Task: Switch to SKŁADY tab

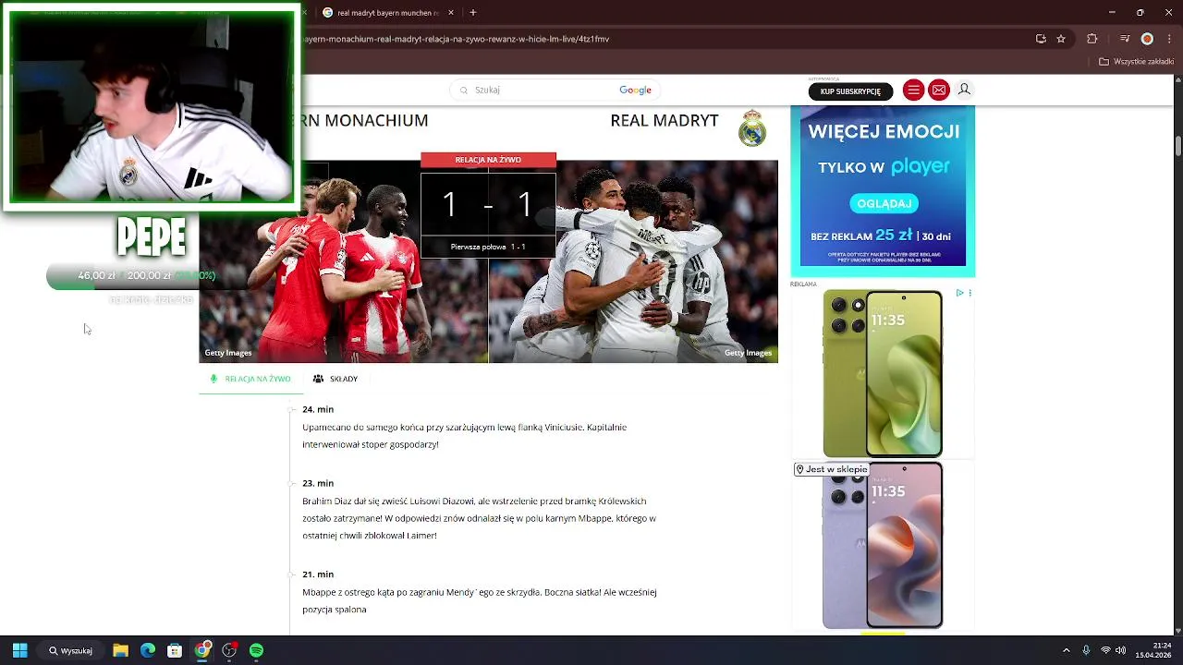Action: pyautogui.click(x=335, y=379)
